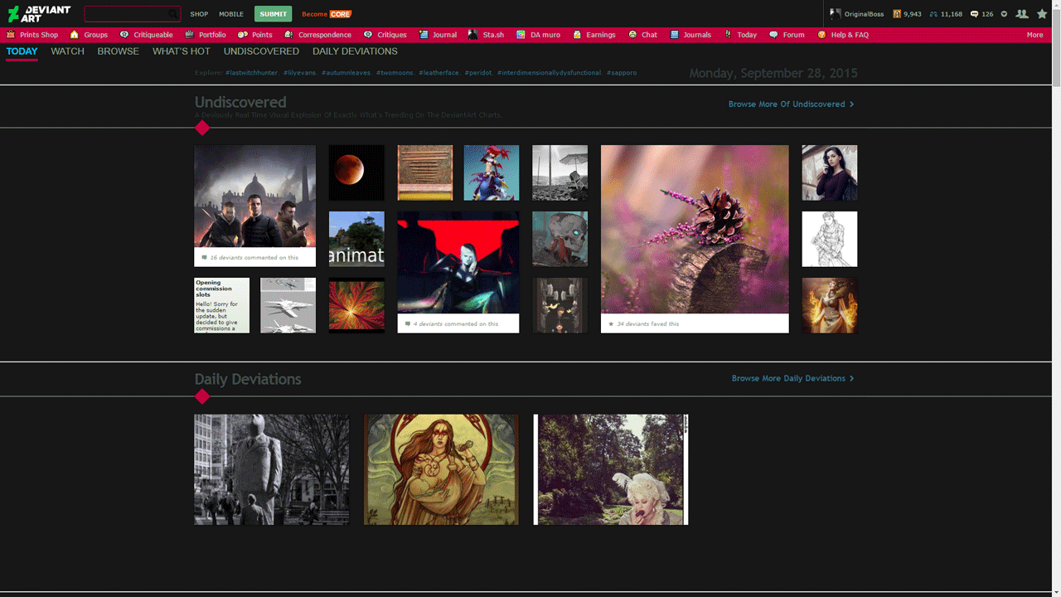Screen dimensions: 1061x597
Task: Open the 126 comments bubble icon
Action: point(974,14)
